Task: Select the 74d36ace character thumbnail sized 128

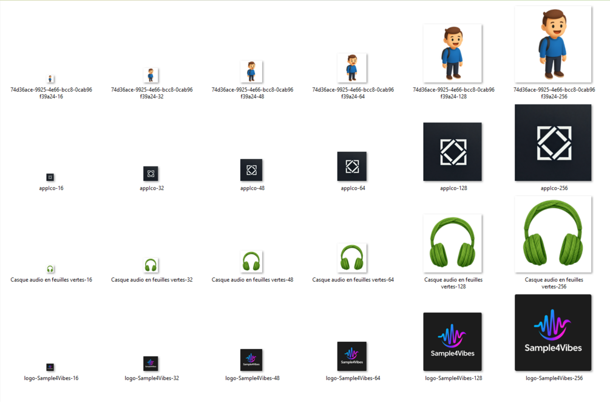Action: (x=452, y=53)
